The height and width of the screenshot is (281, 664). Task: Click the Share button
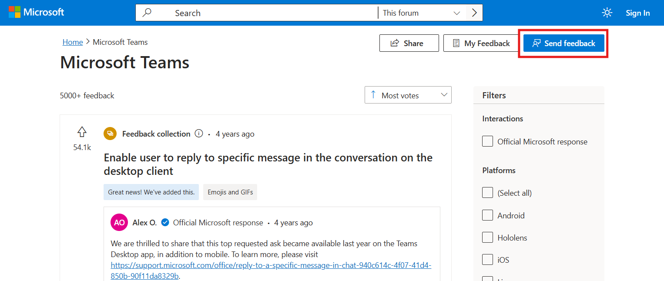(x=409, y=43)
